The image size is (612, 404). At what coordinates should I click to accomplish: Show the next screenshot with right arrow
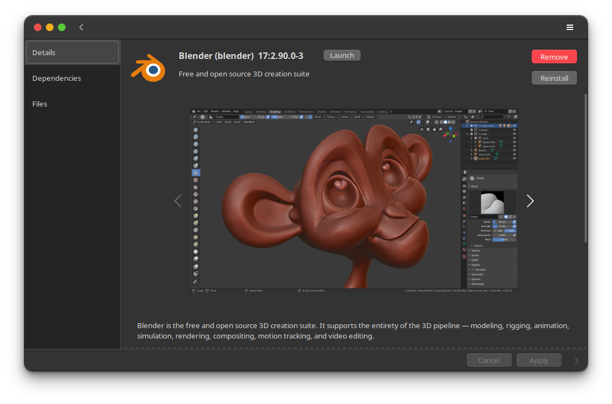pos(530,201)
